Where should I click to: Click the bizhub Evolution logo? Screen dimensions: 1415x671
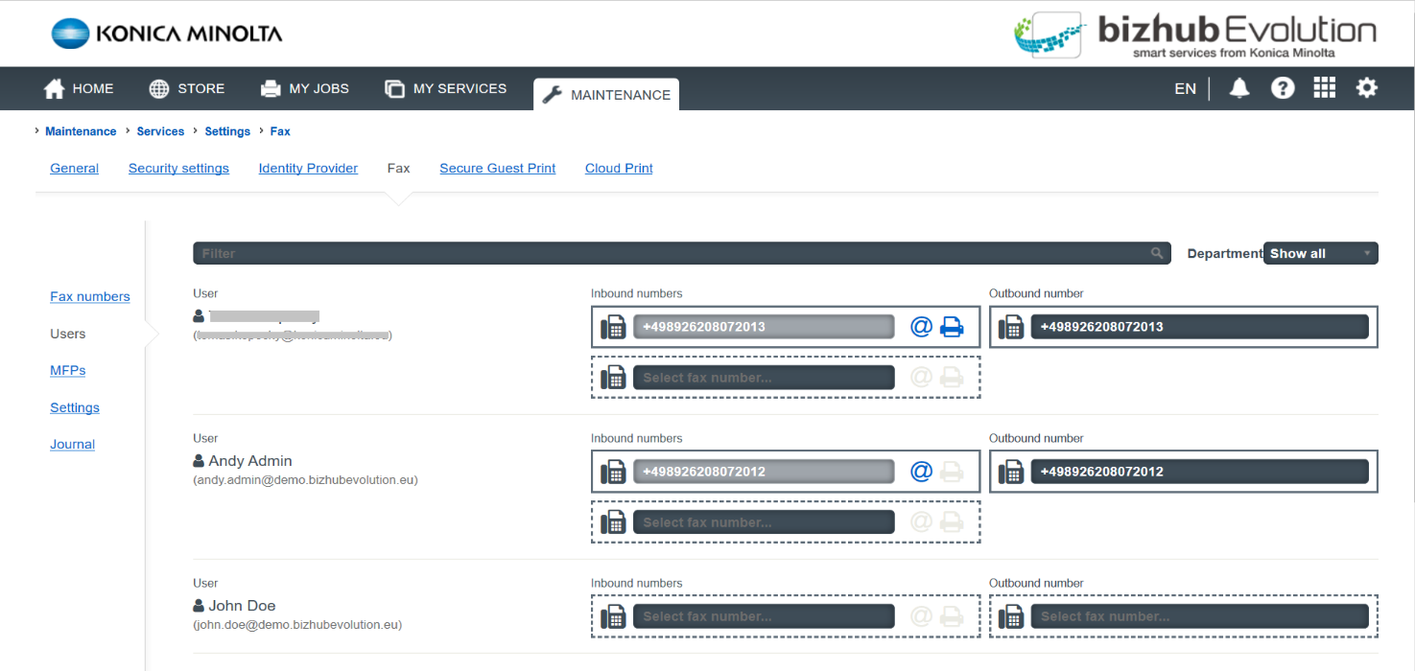click(1195, 35)
